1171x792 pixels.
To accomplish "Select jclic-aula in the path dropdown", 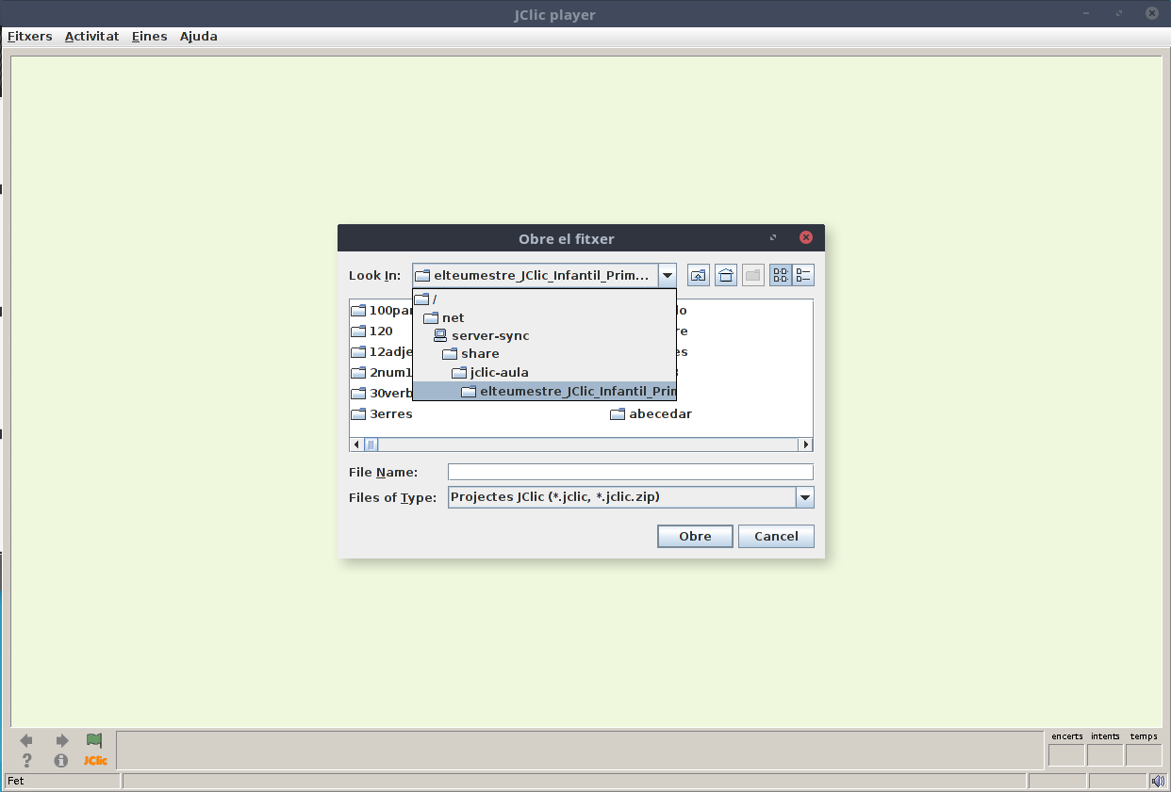I will (x=499, y=372).
